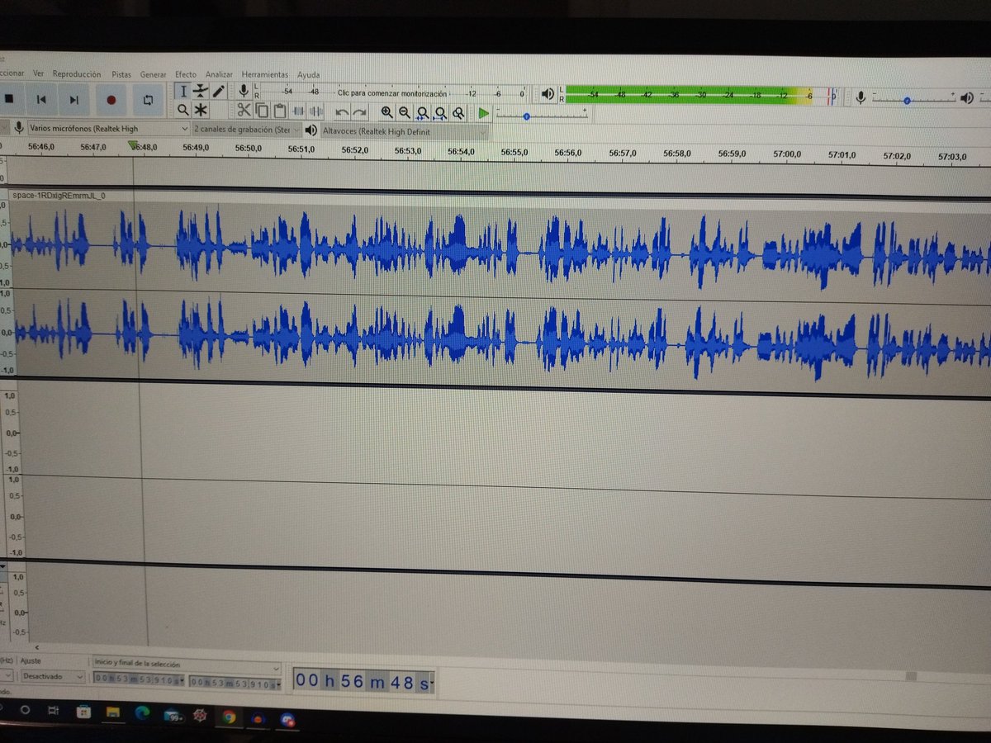
Task: Select the Multi-tool asterisk icon
Action: click(201, 110)
